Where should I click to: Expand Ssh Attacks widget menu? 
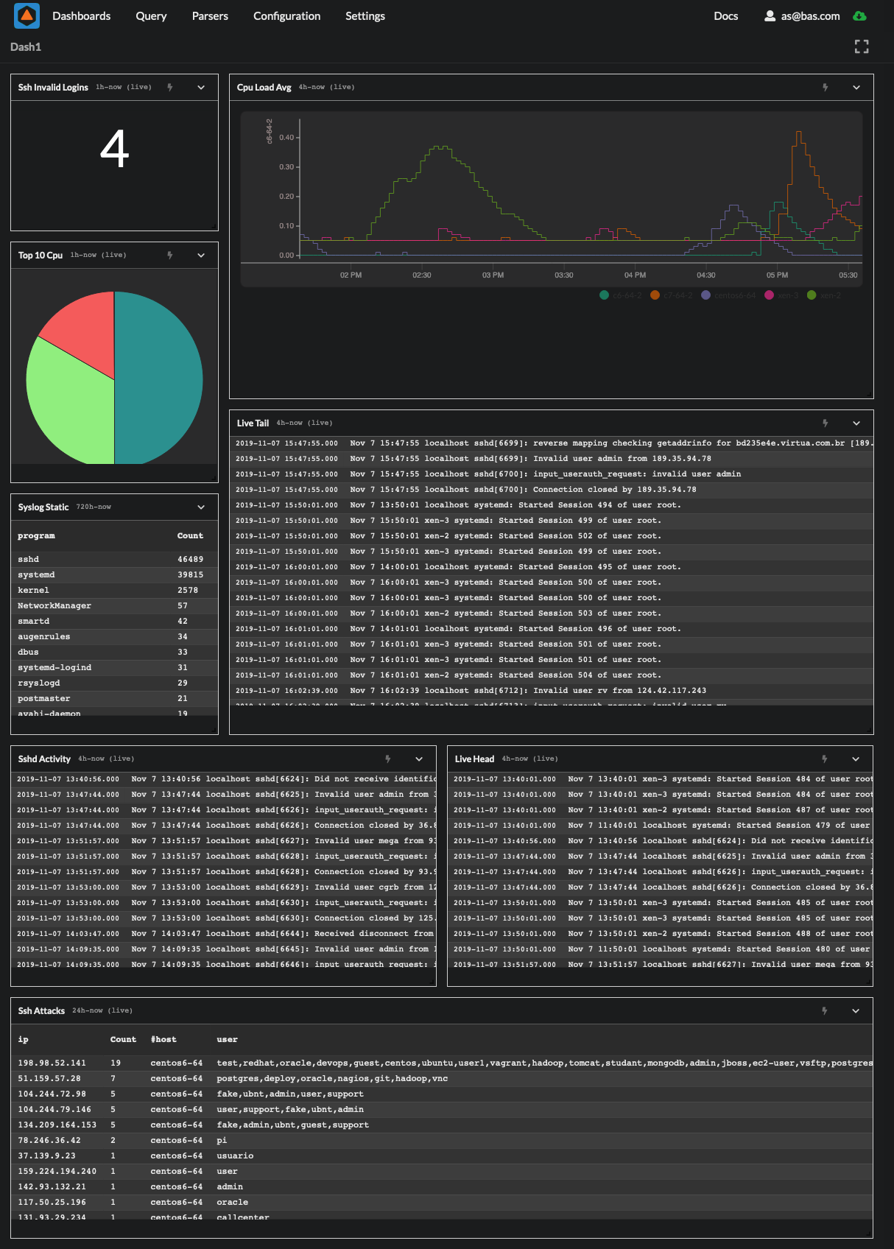[856, 1011]
